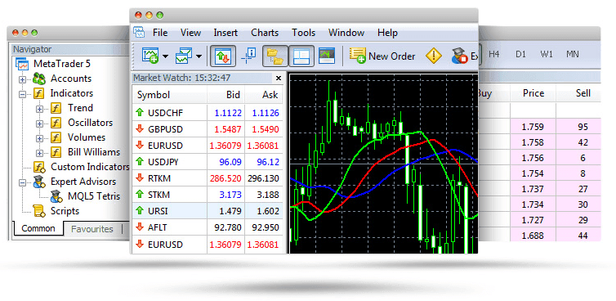Viewport: 616px width, 301px height.
Task: Click the Strategy Tester chart icon
Action: click(x=327, y=56)
